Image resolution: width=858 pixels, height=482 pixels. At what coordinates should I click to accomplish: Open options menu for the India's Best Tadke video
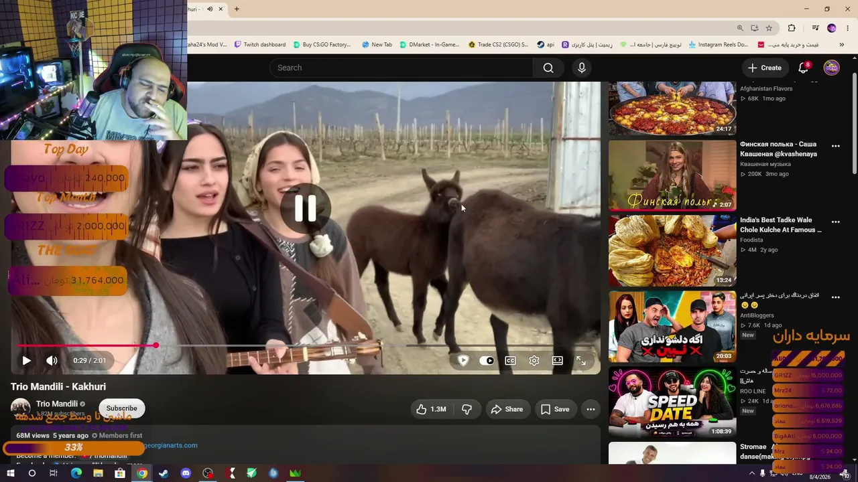[836, 222]
